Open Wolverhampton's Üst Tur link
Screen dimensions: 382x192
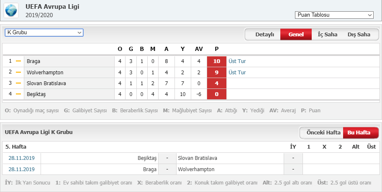237,73
